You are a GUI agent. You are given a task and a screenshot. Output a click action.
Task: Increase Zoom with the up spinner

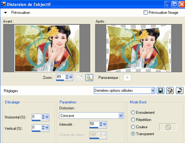click(67, 76)
